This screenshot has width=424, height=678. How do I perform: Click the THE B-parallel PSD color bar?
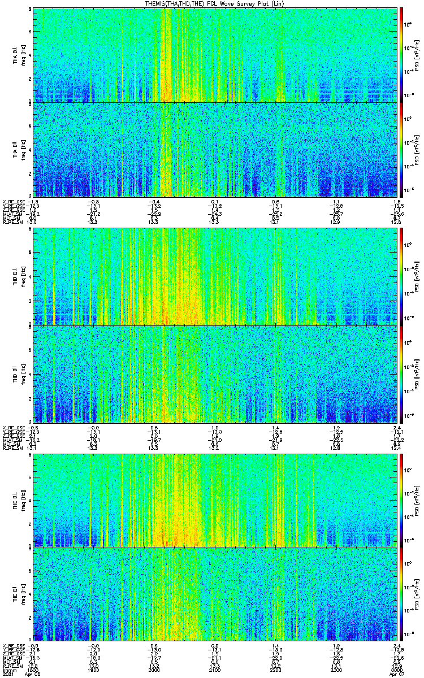pos(401,595)
